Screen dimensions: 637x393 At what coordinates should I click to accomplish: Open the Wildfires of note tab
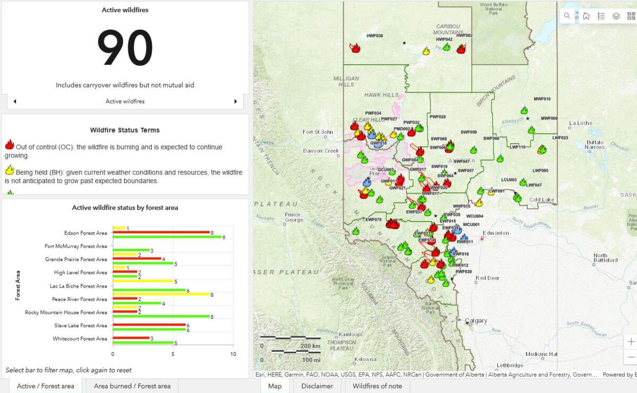pos(377,386)
